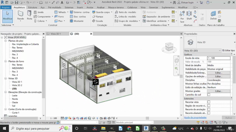Viewport: 236px width, 132px height.
Task: Open Revit from the Windows taskbar
Action: [146, 128]
